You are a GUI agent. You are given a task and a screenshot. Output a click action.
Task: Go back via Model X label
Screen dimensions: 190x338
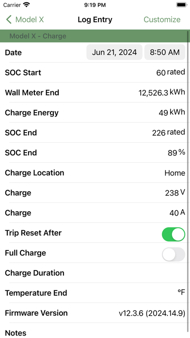(30, 19)
